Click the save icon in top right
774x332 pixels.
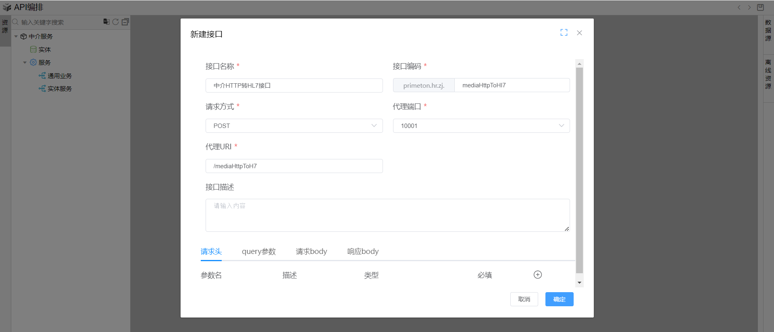(760, 7)
